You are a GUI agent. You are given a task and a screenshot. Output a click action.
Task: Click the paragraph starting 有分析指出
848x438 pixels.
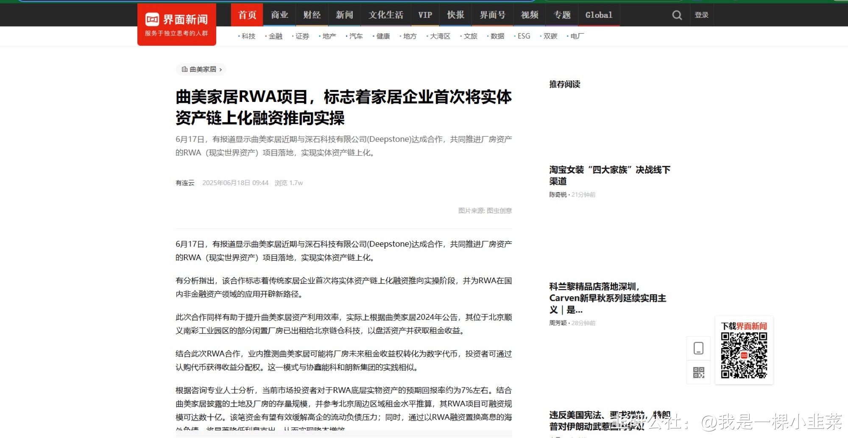[x=343, y=287]
